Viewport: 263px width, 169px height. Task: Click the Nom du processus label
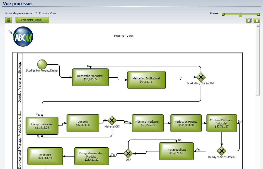pyautogui.click(x=18, y=13)
